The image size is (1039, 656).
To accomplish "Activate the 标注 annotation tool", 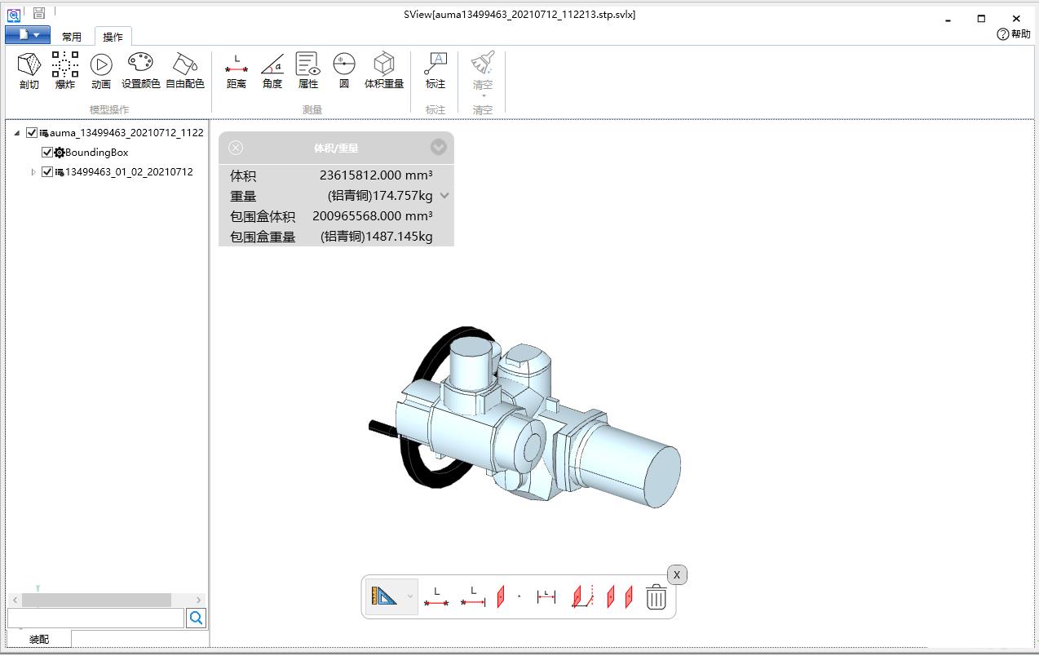I will click(435, 71).
